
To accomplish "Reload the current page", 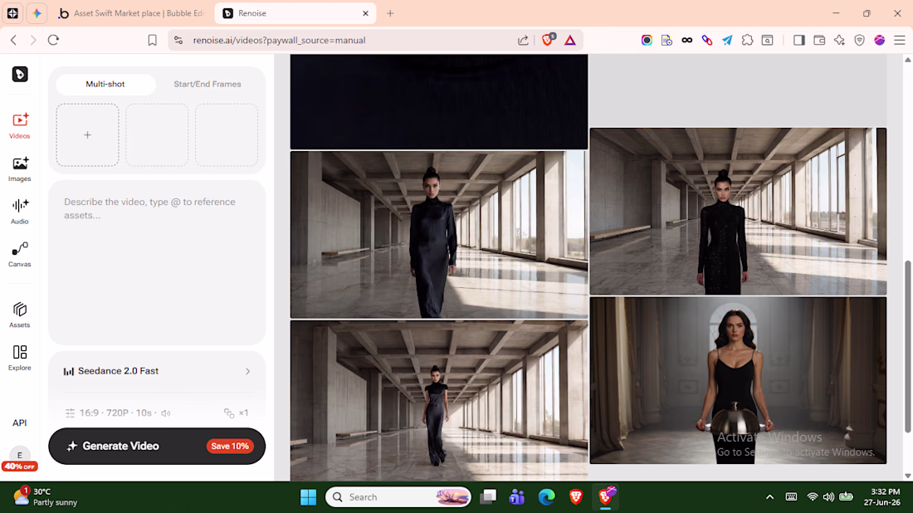I will point(54,40).
